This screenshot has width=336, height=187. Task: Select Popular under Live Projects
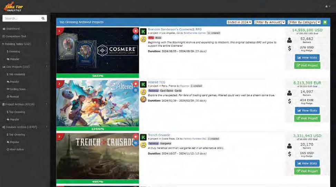13,82
